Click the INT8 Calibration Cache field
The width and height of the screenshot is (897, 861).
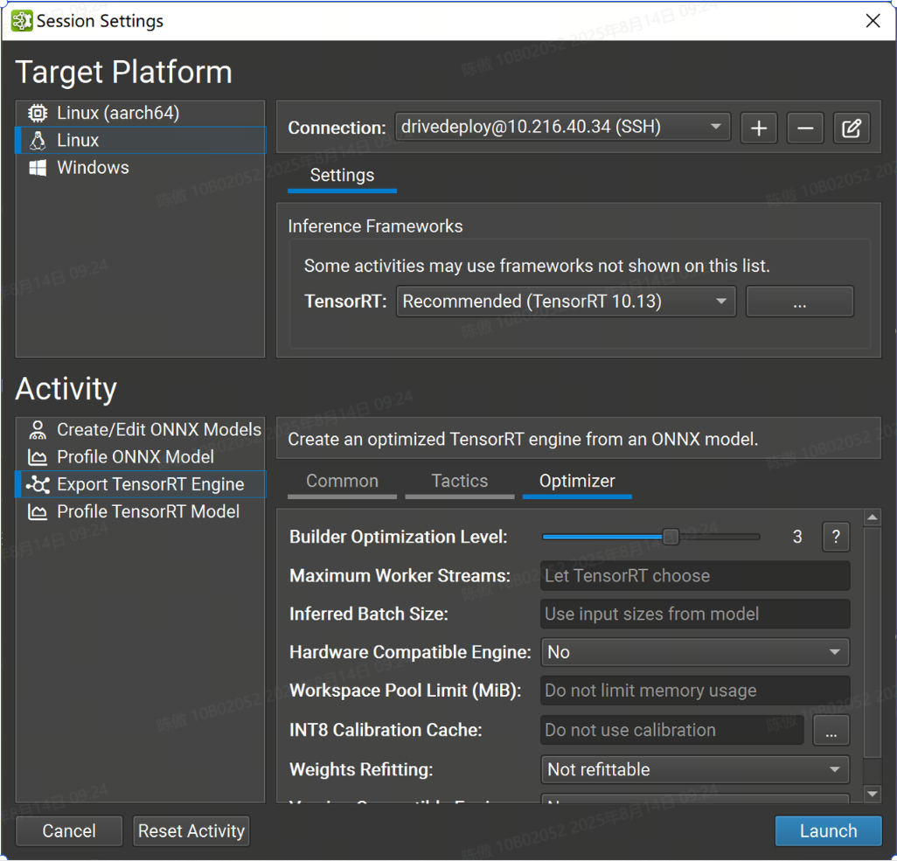click(672, 730)
